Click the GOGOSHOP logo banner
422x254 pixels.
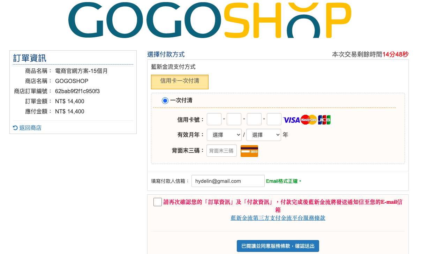coord(210,20)
